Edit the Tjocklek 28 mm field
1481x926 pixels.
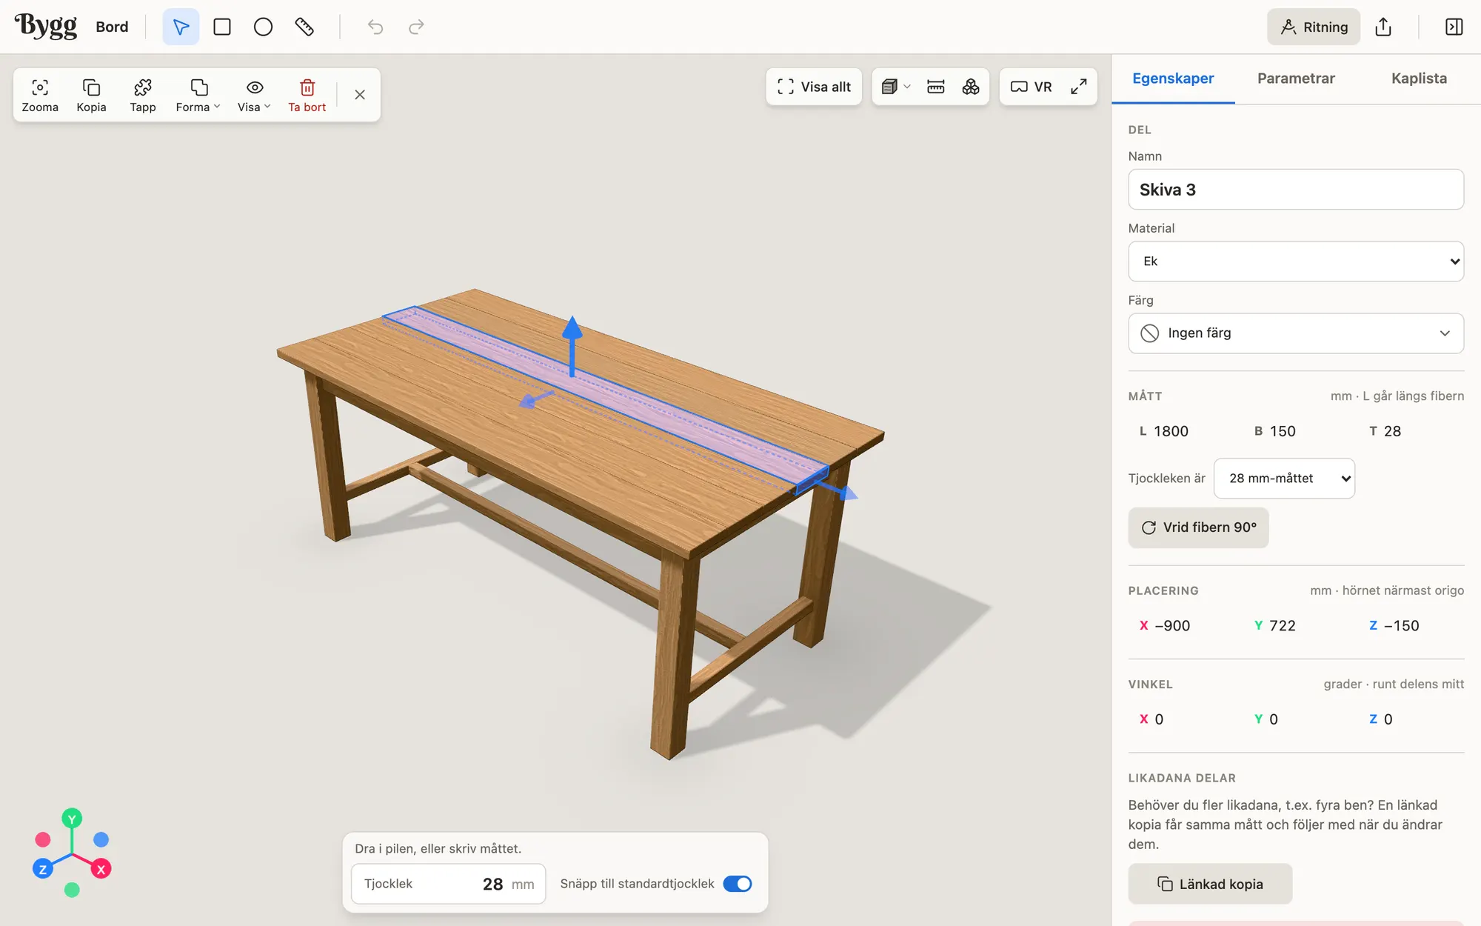point(449,884)
